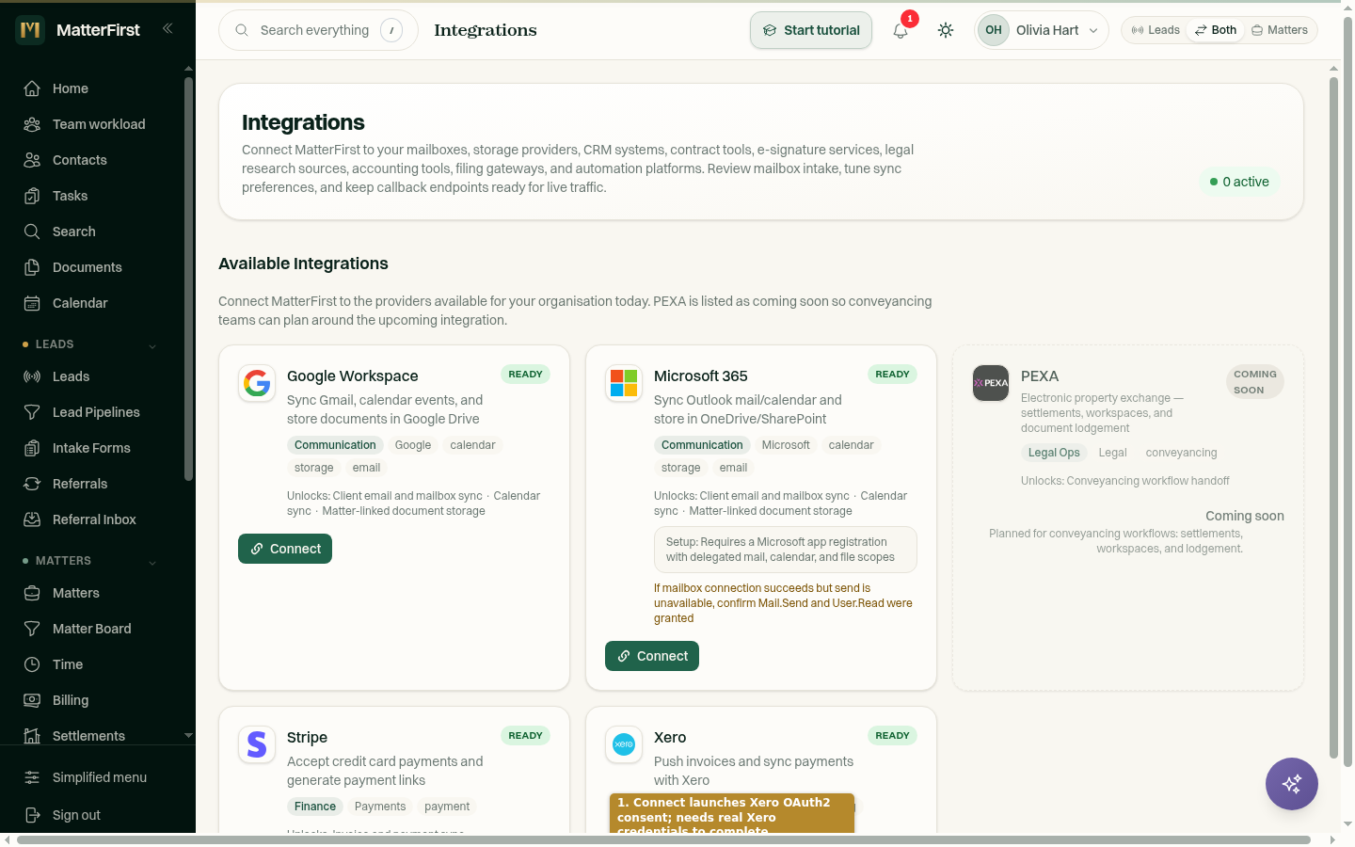Click the Time clock icon
The width and height of the screenshot is (1355, 847).
[32, 664]
